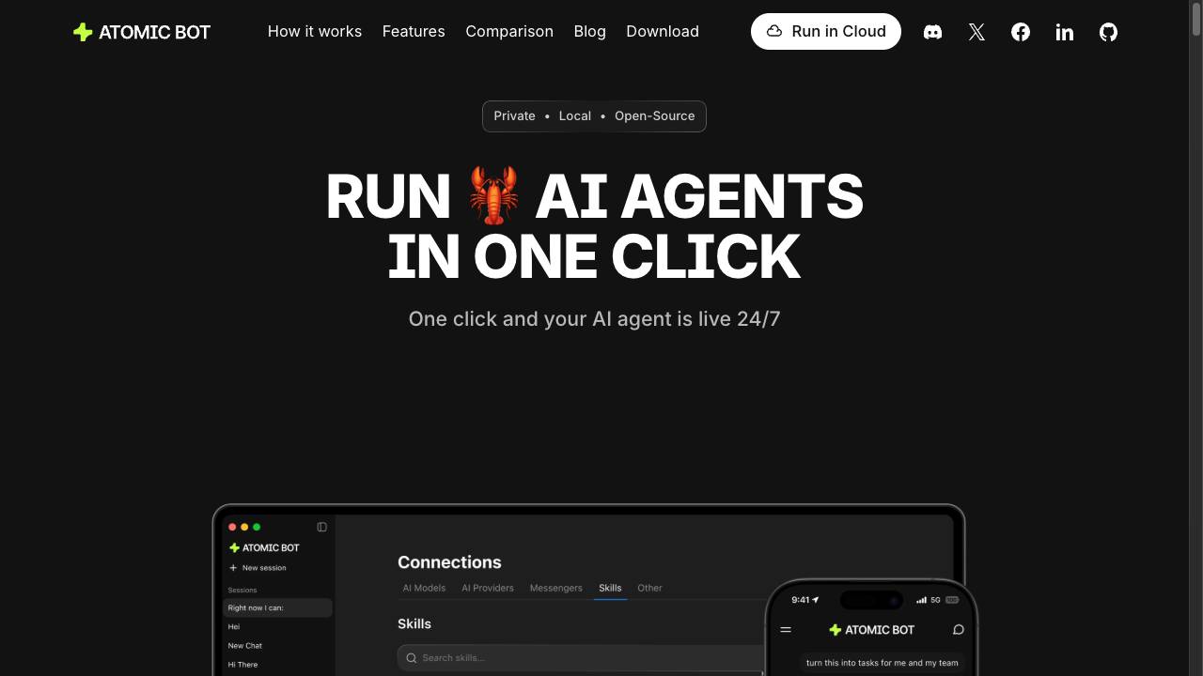Click the Search skills input field
Image resolution: width=1203 pixels, height=676 pixels.
click(581, 658)
